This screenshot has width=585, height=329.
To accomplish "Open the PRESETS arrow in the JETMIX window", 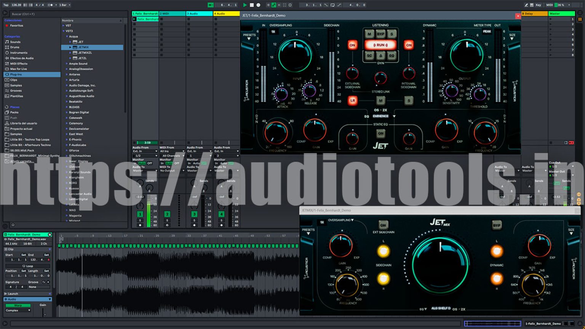I will tap(308, 234).
